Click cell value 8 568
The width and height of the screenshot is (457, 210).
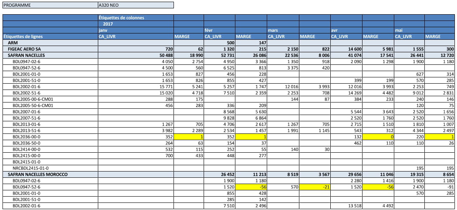coord(219,111)
